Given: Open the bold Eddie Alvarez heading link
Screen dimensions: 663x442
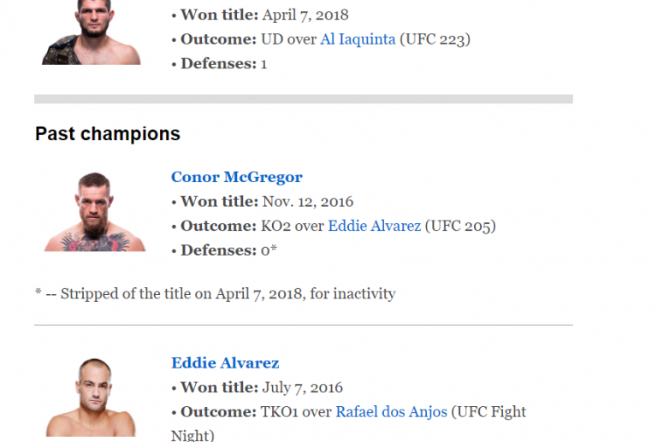Looking at the screenshot, I should click(225, 363).
